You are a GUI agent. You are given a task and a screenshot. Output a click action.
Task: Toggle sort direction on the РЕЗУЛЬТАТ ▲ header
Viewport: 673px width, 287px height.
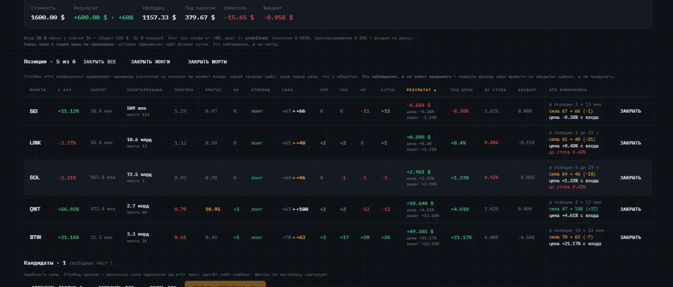tap(421, 90)
